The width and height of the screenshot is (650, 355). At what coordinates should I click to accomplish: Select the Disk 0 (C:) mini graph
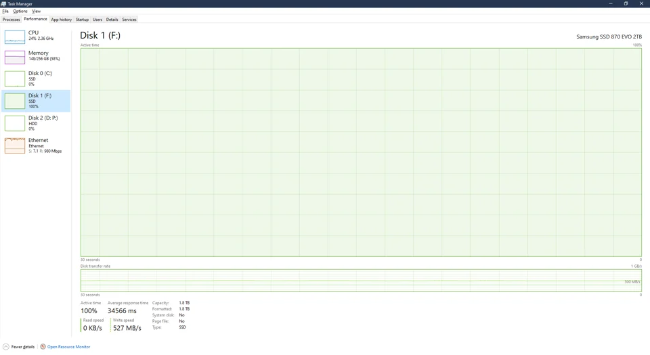point(15,78)
